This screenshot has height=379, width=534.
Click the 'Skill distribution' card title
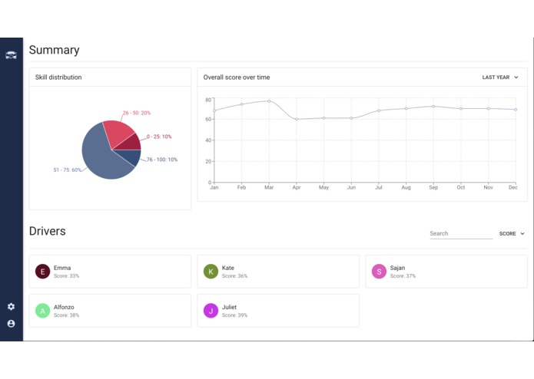pyautogui.click(x=58, y=77)
